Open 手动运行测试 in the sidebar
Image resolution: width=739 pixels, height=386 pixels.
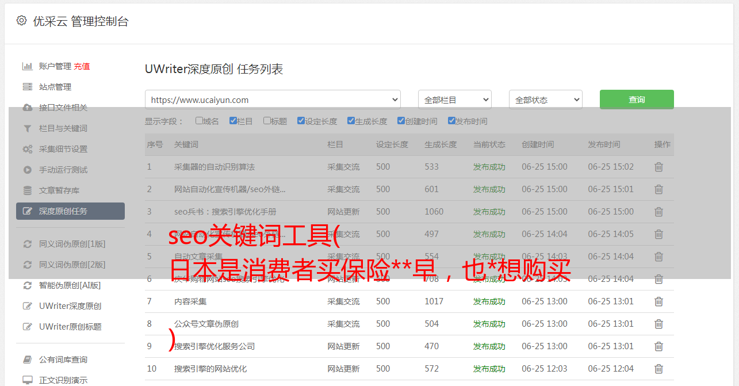[x=63, y=170]
